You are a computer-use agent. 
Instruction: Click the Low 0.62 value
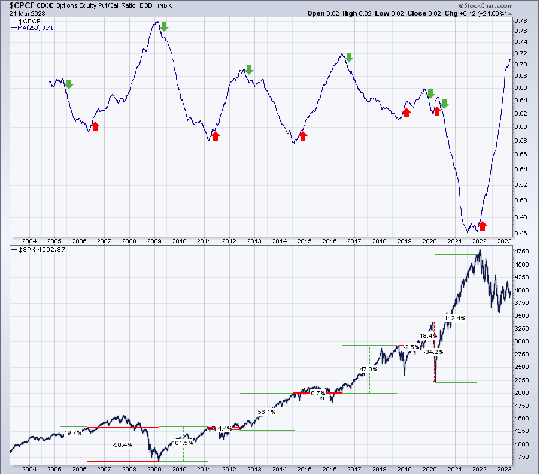click(389, 13)
